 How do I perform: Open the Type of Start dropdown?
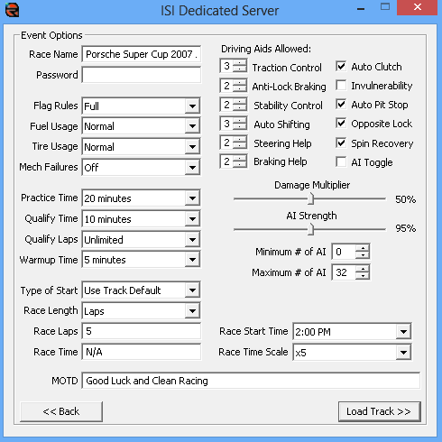192,290
